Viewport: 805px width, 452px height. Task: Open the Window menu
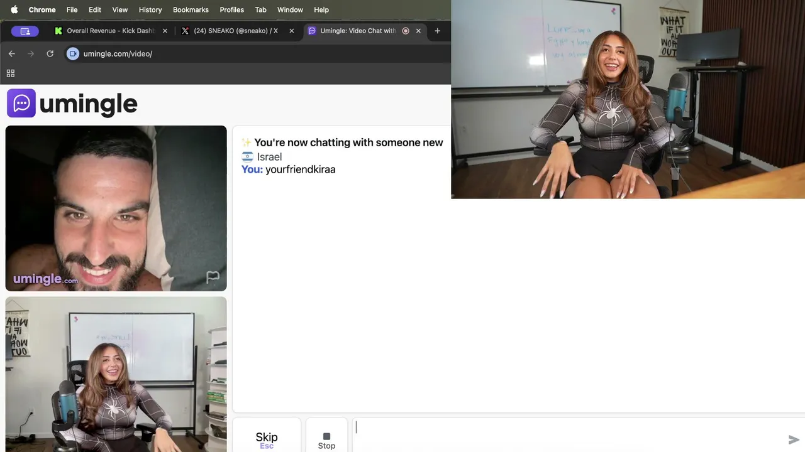(290, 9)
